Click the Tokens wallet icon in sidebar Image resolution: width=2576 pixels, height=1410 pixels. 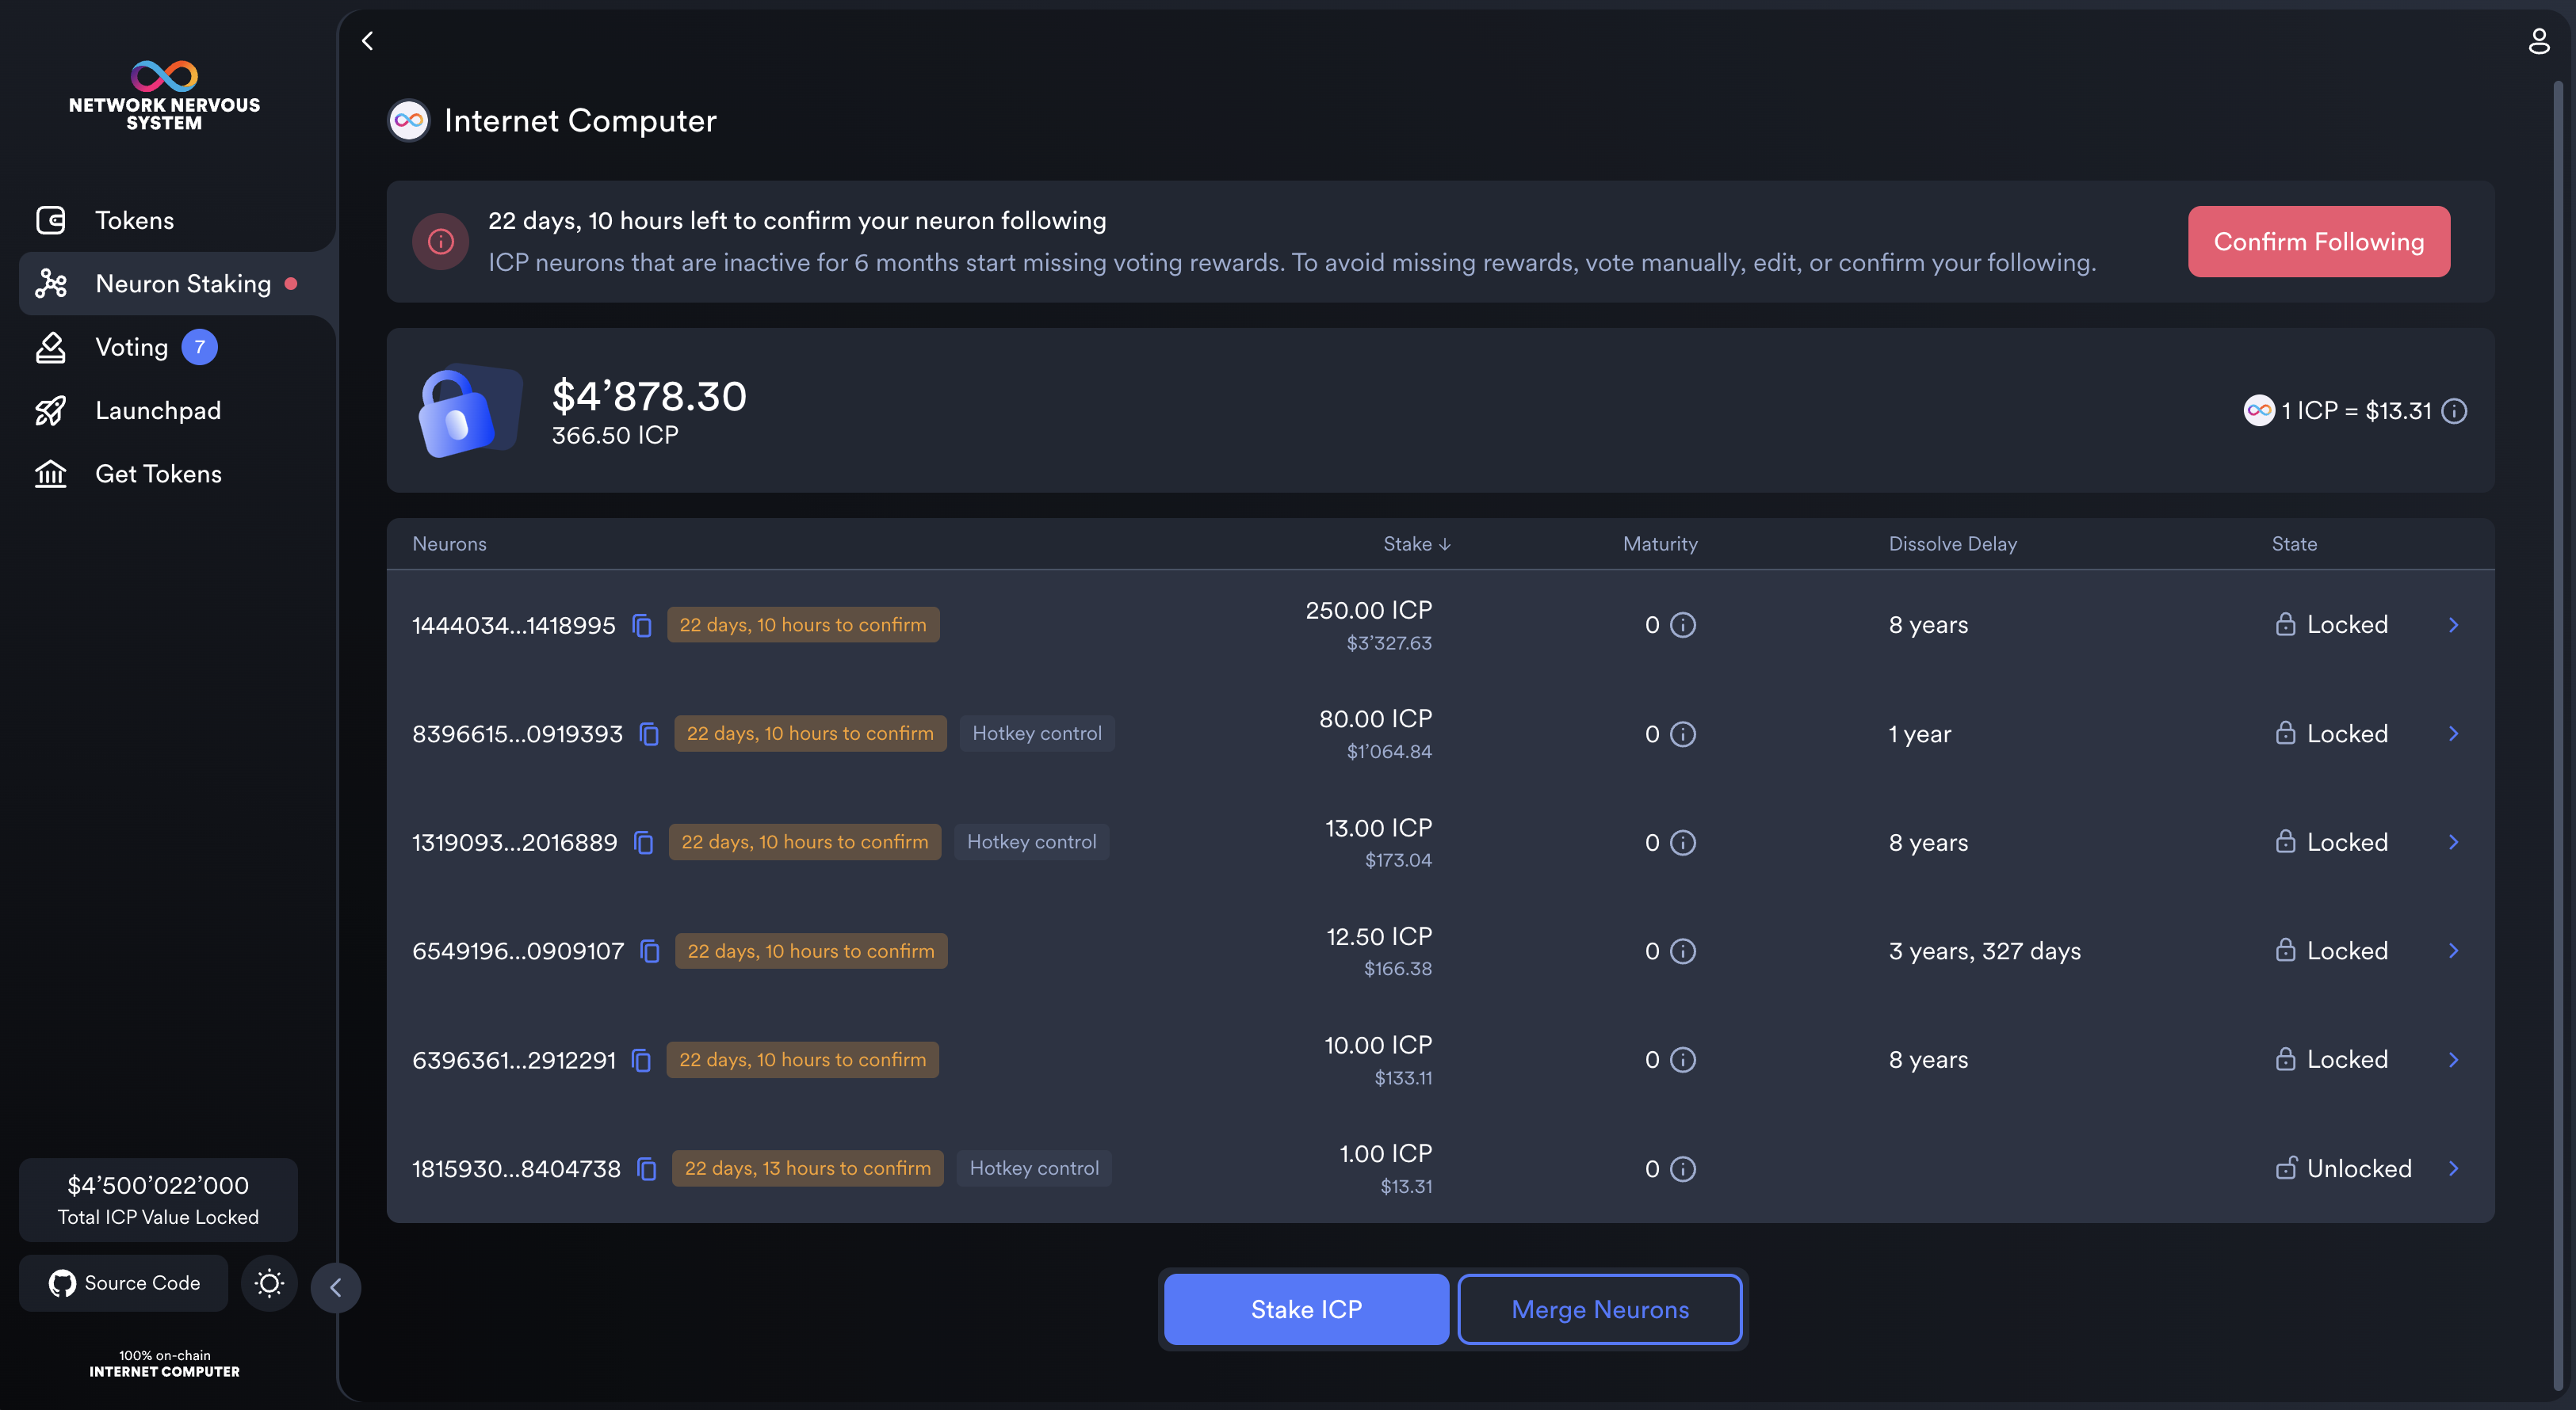tap(51, 220)
